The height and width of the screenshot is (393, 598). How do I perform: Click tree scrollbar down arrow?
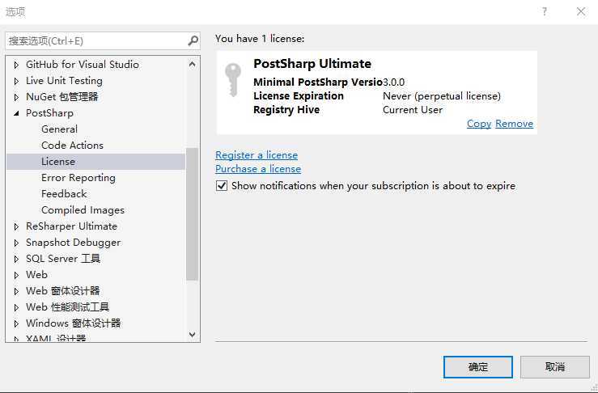[193, 334]
